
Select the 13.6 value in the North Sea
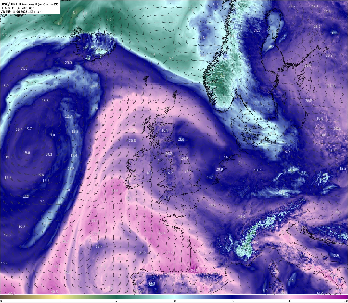[181, 139]
